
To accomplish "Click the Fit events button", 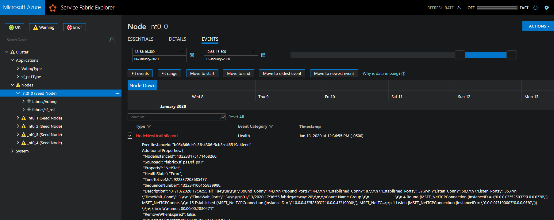I will [x=140, y=73].
